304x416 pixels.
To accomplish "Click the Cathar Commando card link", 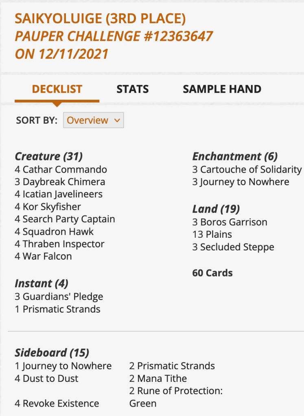I will tap(65, 169).
